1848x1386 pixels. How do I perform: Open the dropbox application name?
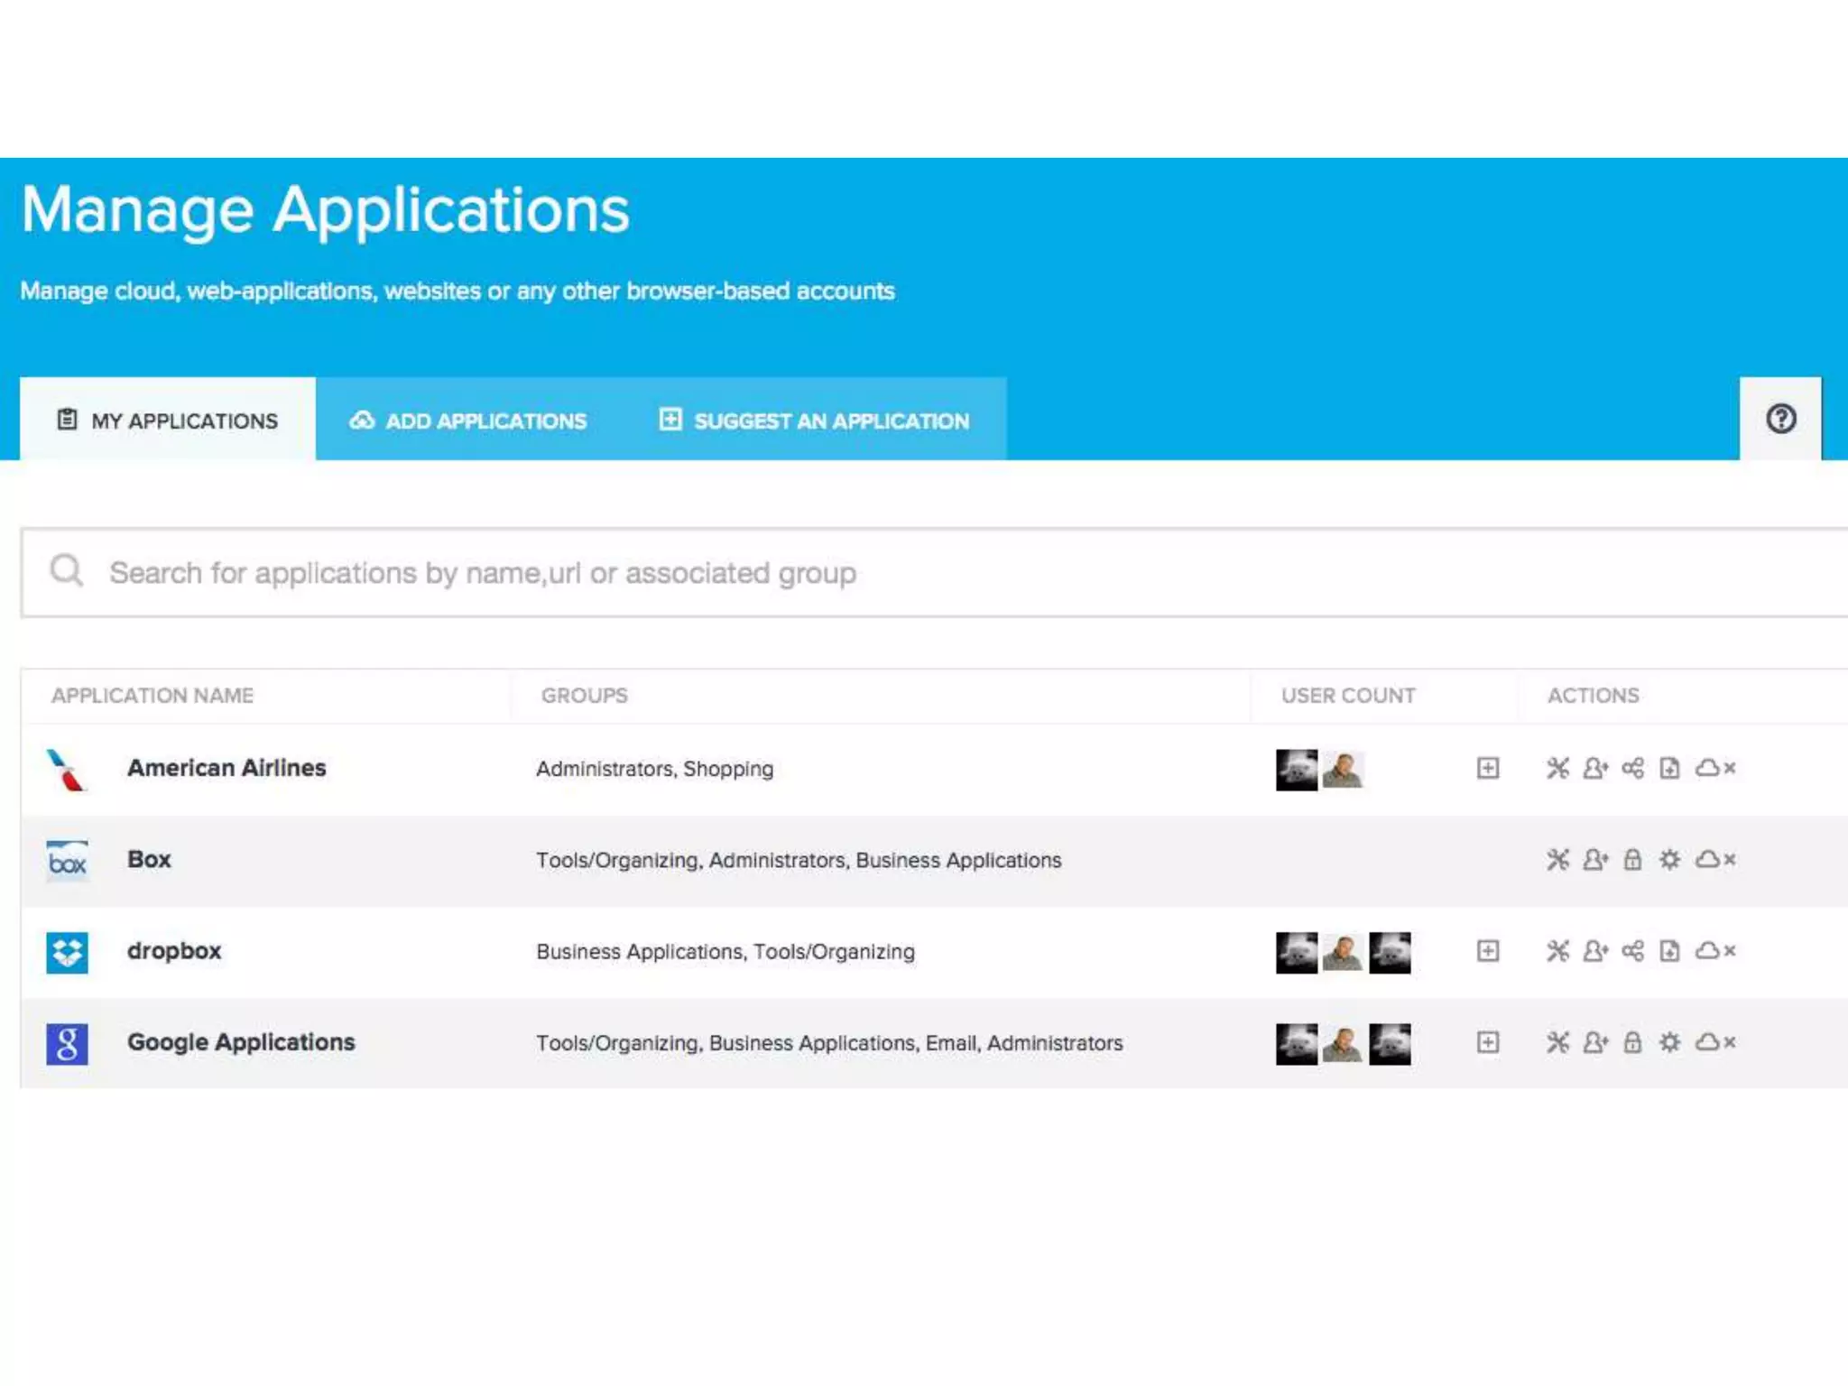pyautogui.click(x=174, y=950)
